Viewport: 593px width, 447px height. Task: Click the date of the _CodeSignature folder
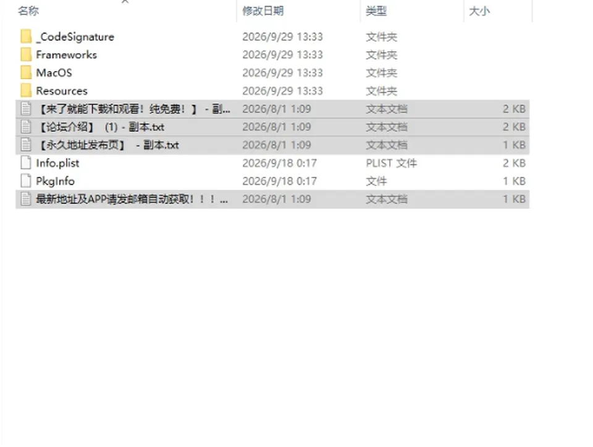tap(282, 36)
